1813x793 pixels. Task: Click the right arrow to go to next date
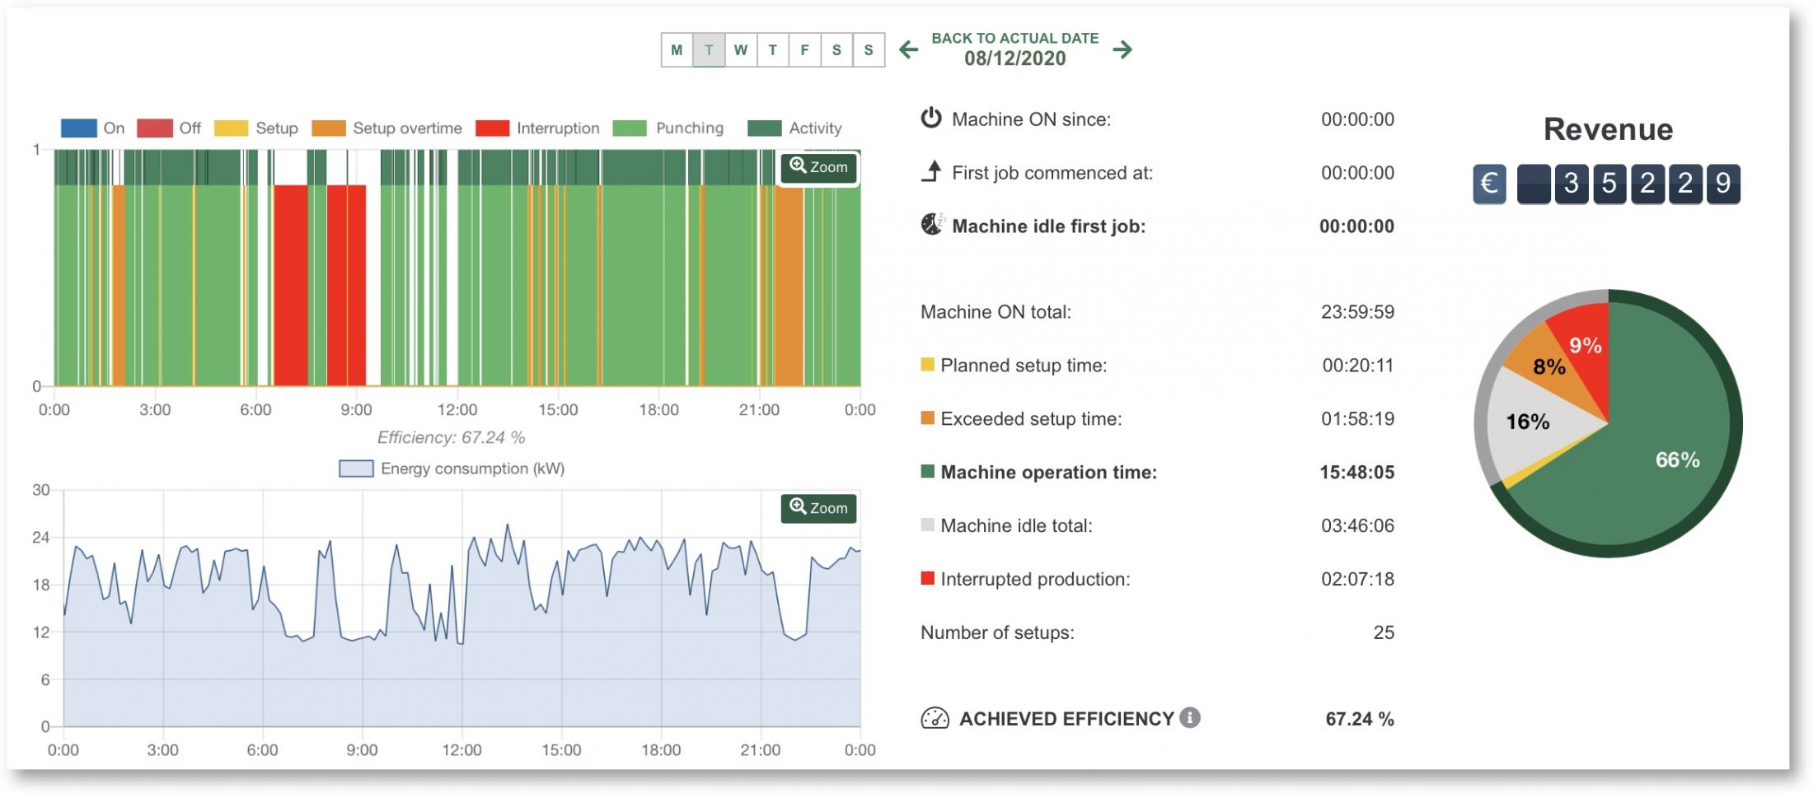coord(1122,49)
